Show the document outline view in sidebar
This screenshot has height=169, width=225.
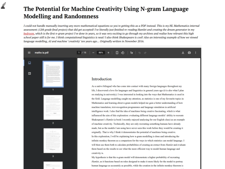[x=30, y=73]
